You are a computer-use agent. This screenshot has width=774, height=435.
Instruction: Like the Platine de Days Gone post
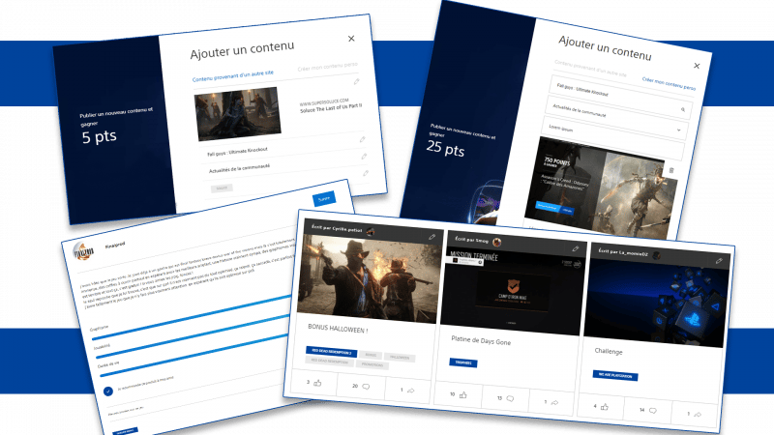(463, 394)
